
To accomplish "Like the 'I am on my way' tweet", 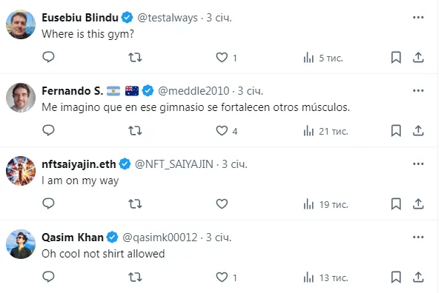I will (222, 203).
